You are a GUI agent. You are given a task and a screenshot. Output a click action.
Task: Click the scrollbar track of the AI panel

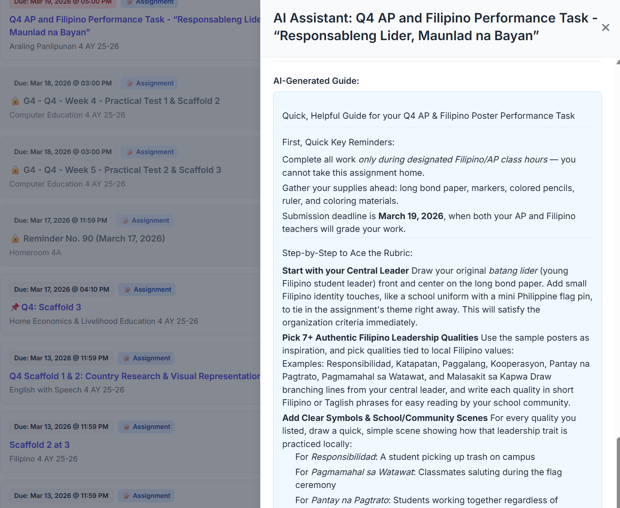pyautogui.click(x=617, y=241)
